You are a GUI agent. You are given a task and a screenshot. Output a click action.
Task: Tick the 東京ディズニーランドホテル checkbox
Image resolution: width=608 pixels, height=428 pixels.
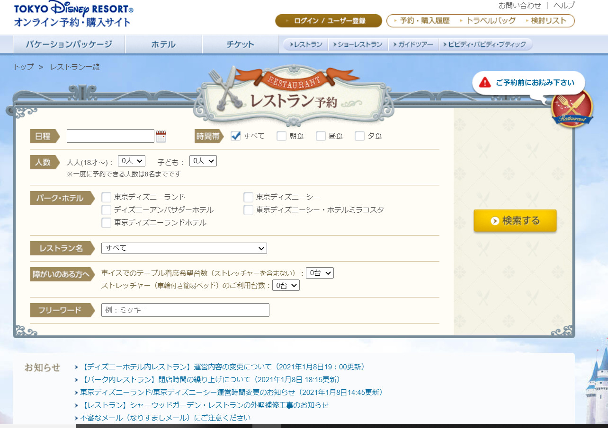tap(107, 223)
